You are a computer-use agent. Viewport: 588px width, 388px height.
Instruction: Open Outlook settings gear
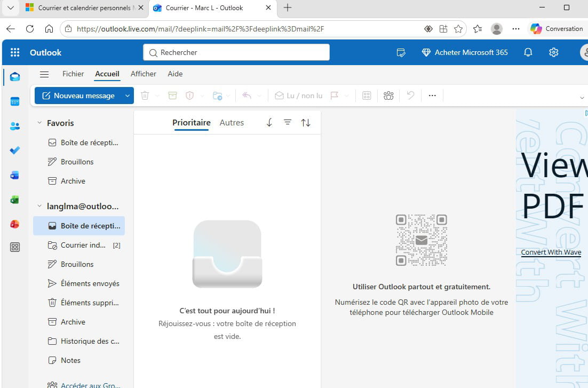(553, 52)
